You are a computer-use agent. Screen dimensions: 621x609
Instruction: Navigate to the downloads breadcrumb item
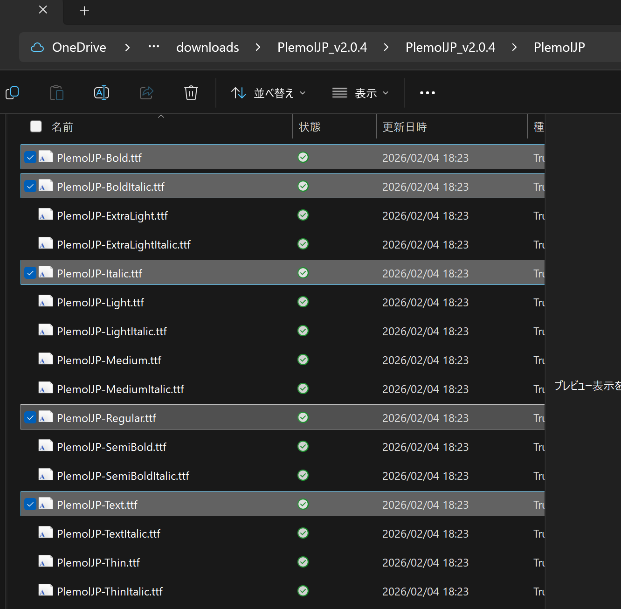point(207,47)
